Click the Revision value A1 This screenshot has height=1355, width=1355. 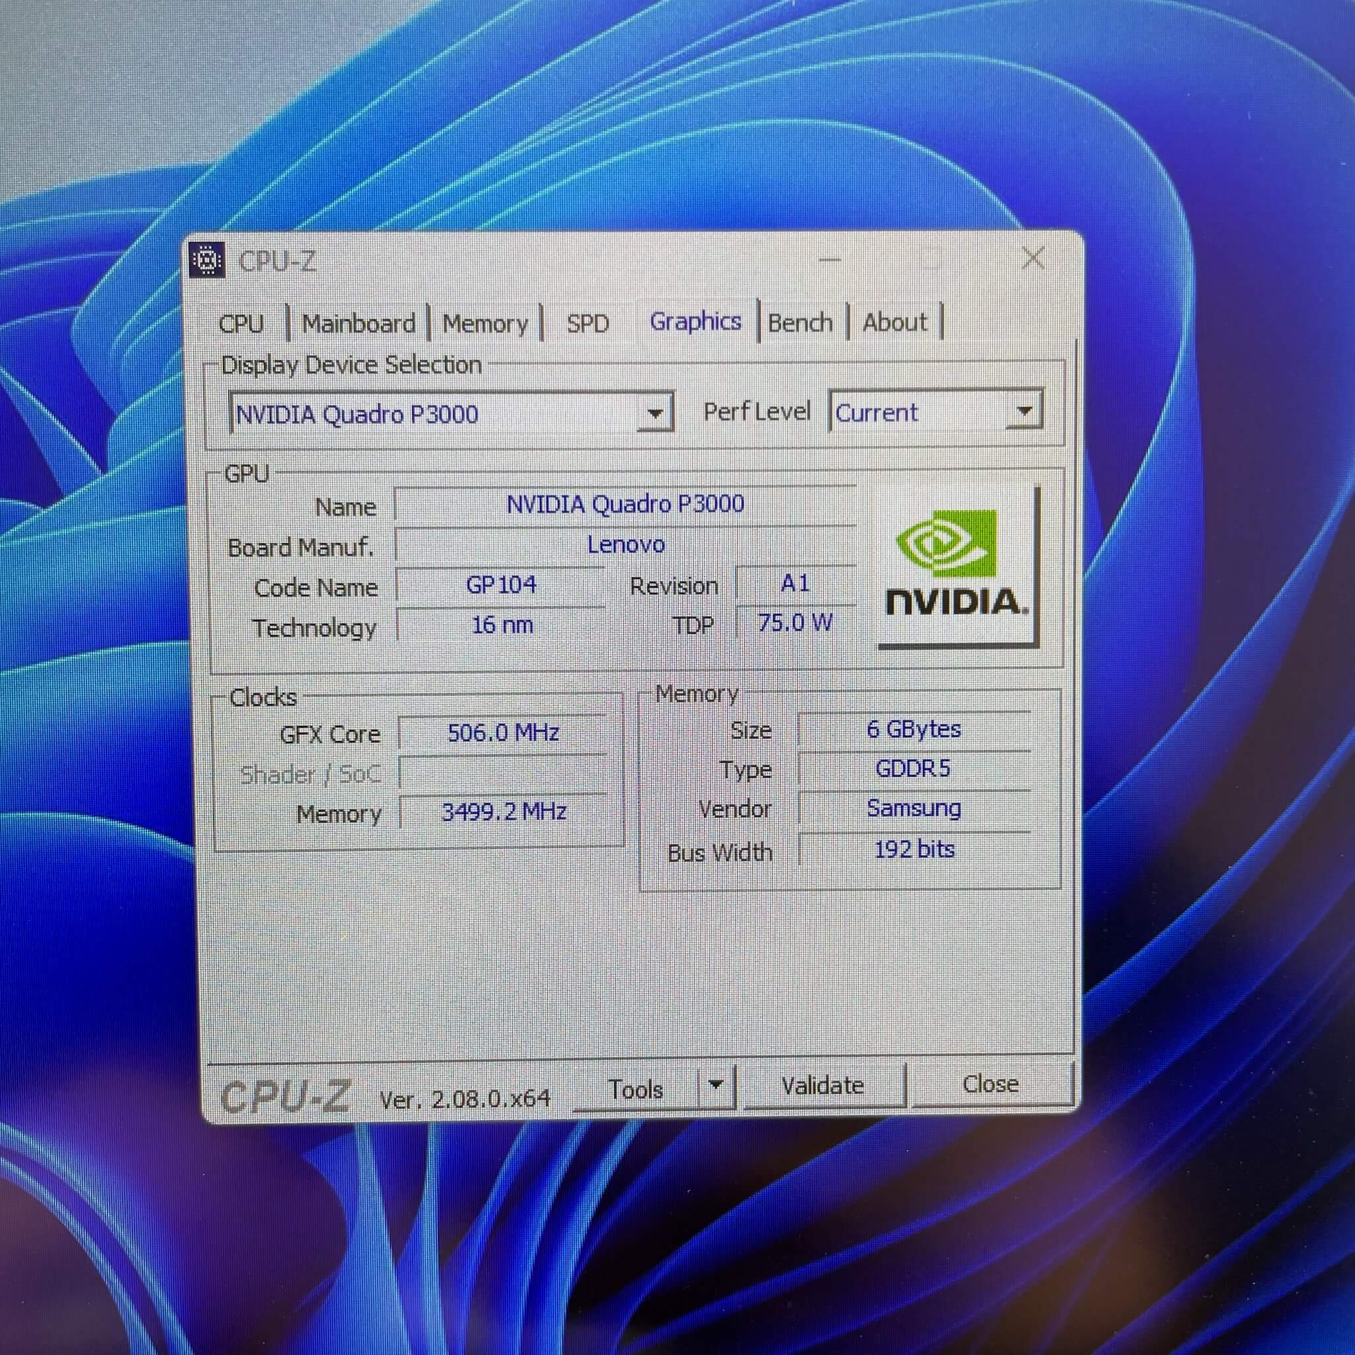point(795,584)
